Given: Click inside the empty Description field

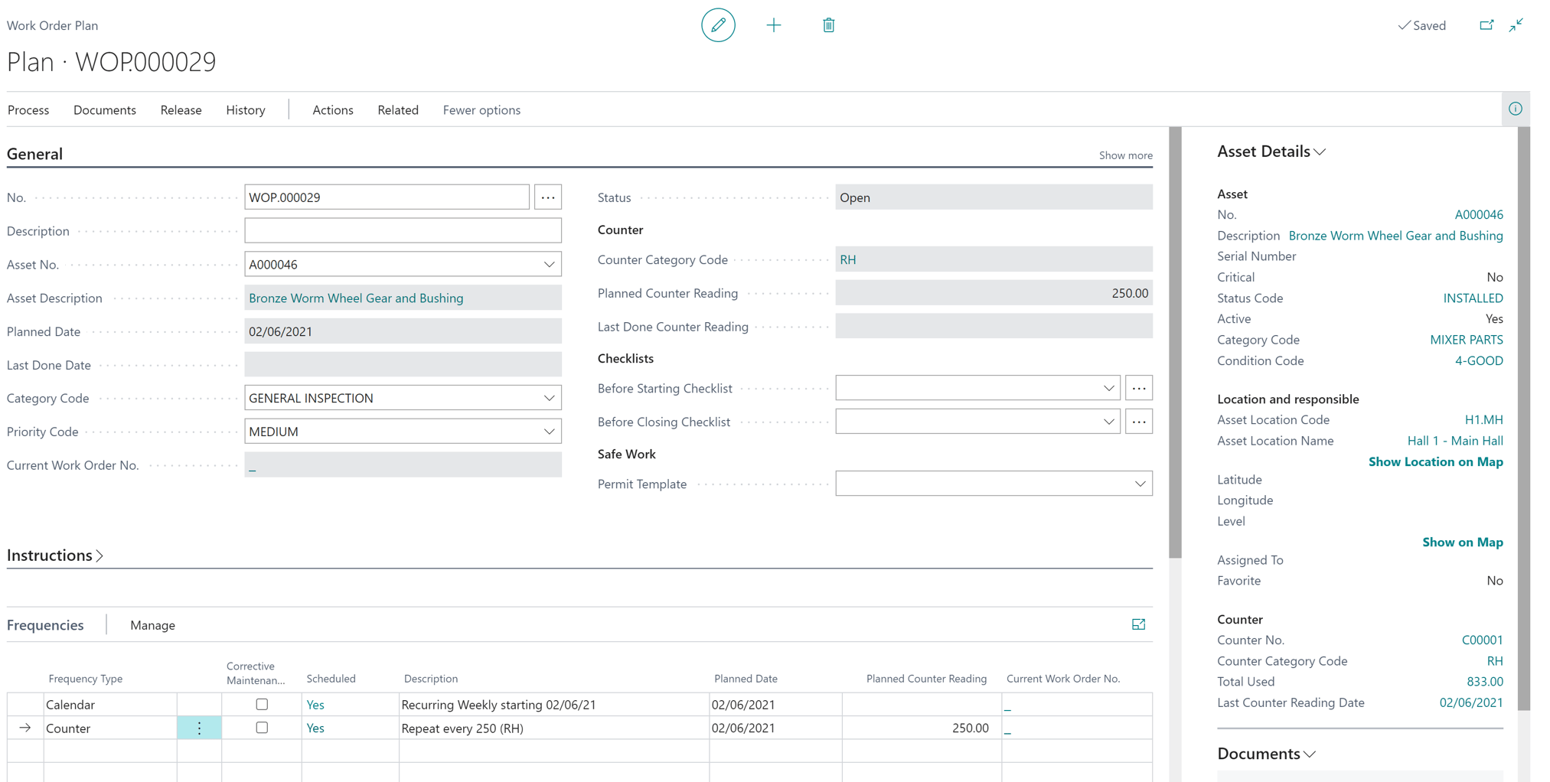Looking at the screenshot, I should pos(403,230).
